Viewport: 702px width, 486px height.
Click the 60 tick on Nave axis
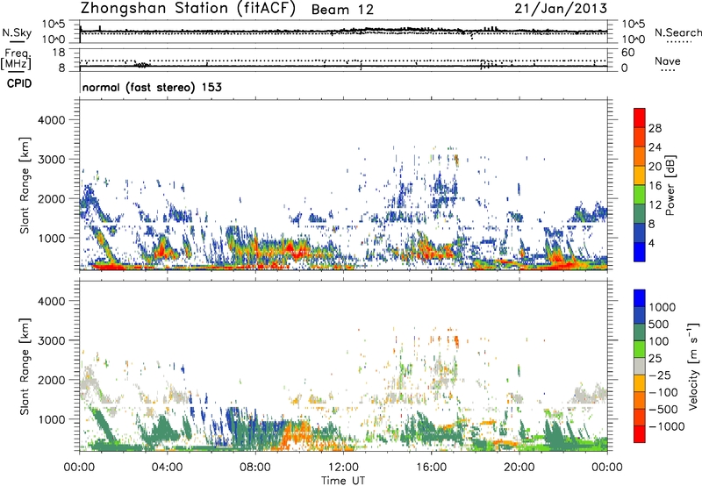(x=627, y=53)
